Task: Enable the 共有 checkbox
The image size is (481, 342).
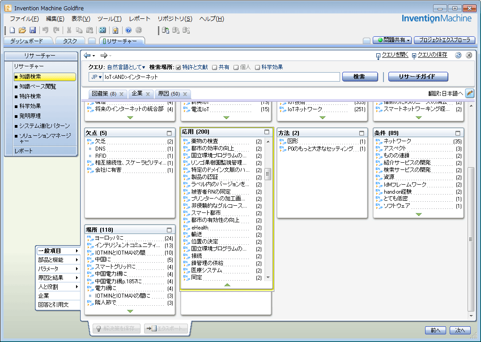Action: [215, 67]
